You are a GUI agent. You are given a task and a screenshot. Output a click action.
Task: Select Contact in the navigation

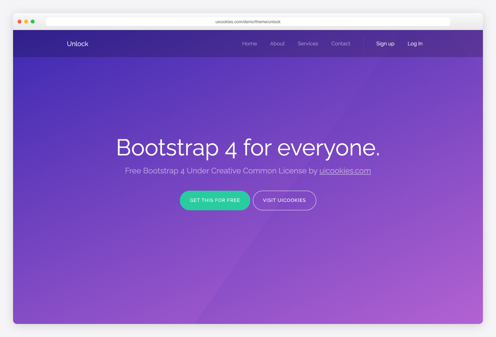341,44
